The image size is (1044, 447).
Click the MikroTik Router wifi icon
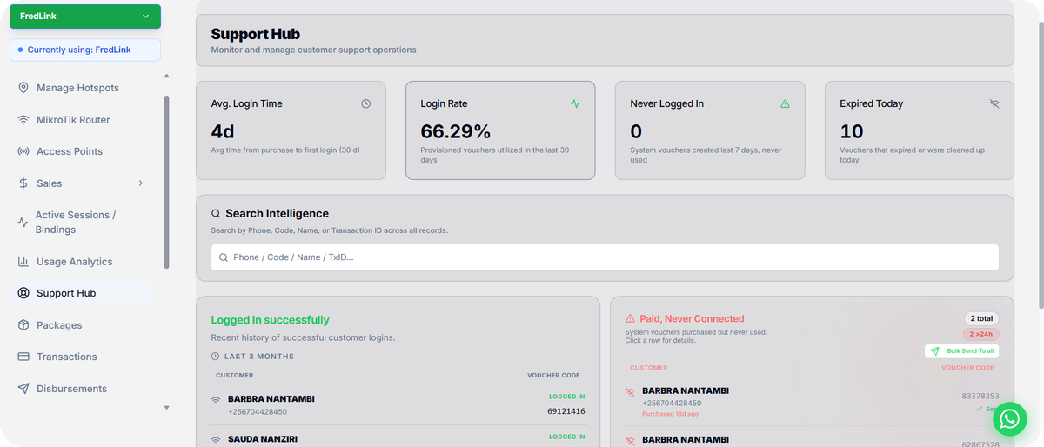pyautogui.click(x=23, y=120)
